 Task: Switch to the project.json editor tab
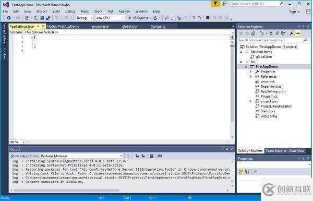pos(101,27)
